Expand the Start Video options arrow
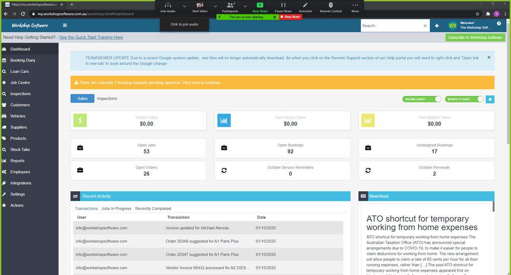 [x=215, y=6]
